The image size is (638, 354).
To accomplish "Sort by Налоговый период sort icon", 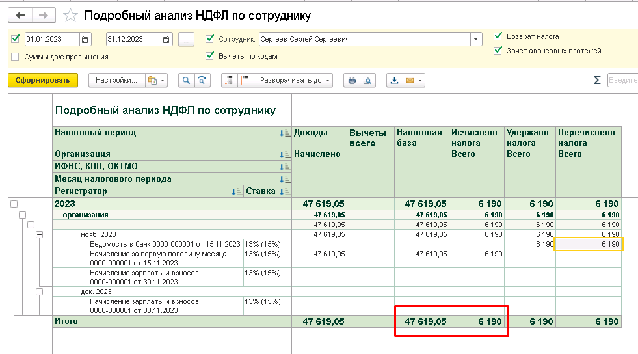I will [285, 133].
